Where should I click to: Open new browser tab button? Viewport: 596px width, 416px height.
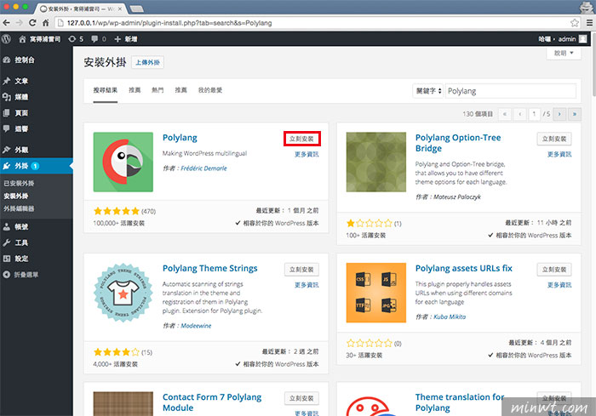pyautogui.click(x=136, y=9)
